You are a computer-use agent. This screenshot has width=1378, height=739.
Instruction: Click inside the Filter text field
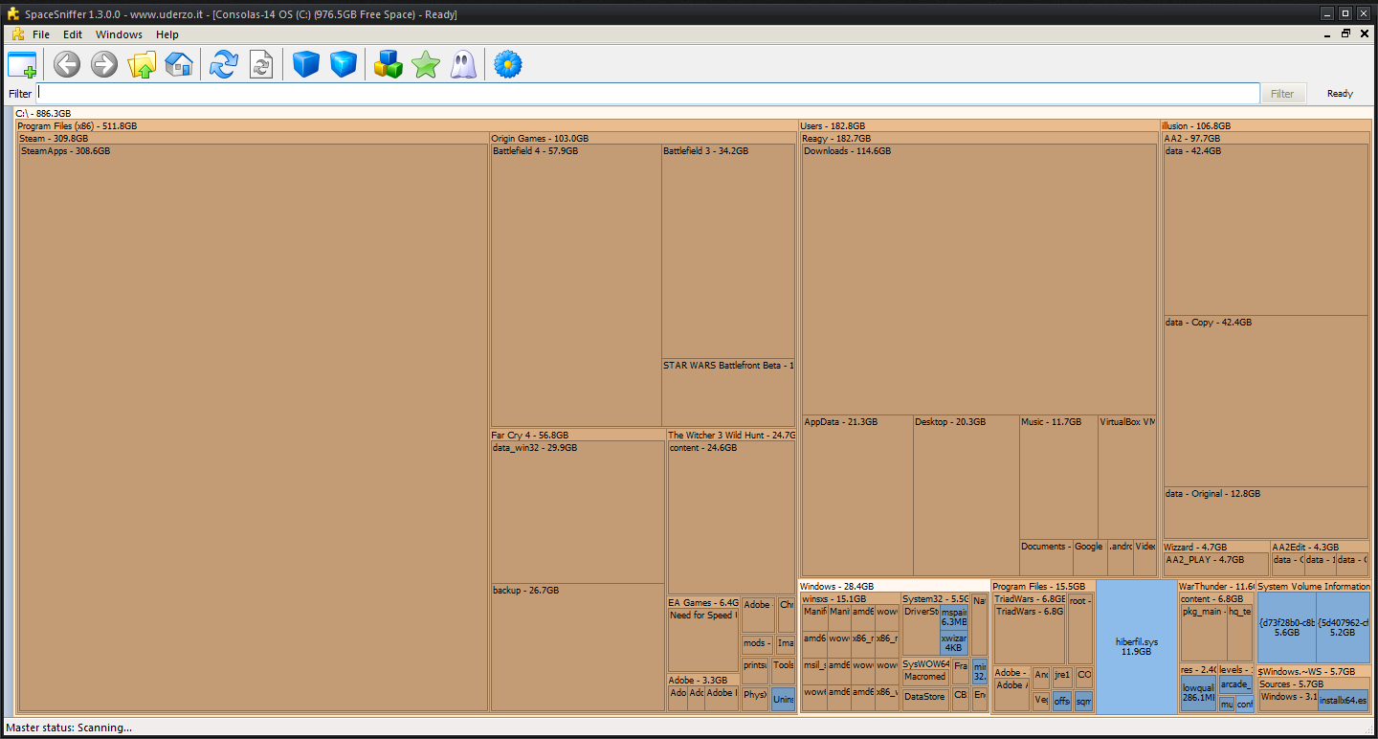click(648, 93)
